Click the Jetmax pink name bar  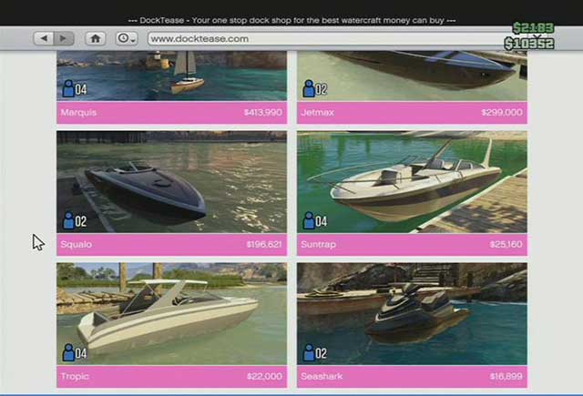[412, 113]
